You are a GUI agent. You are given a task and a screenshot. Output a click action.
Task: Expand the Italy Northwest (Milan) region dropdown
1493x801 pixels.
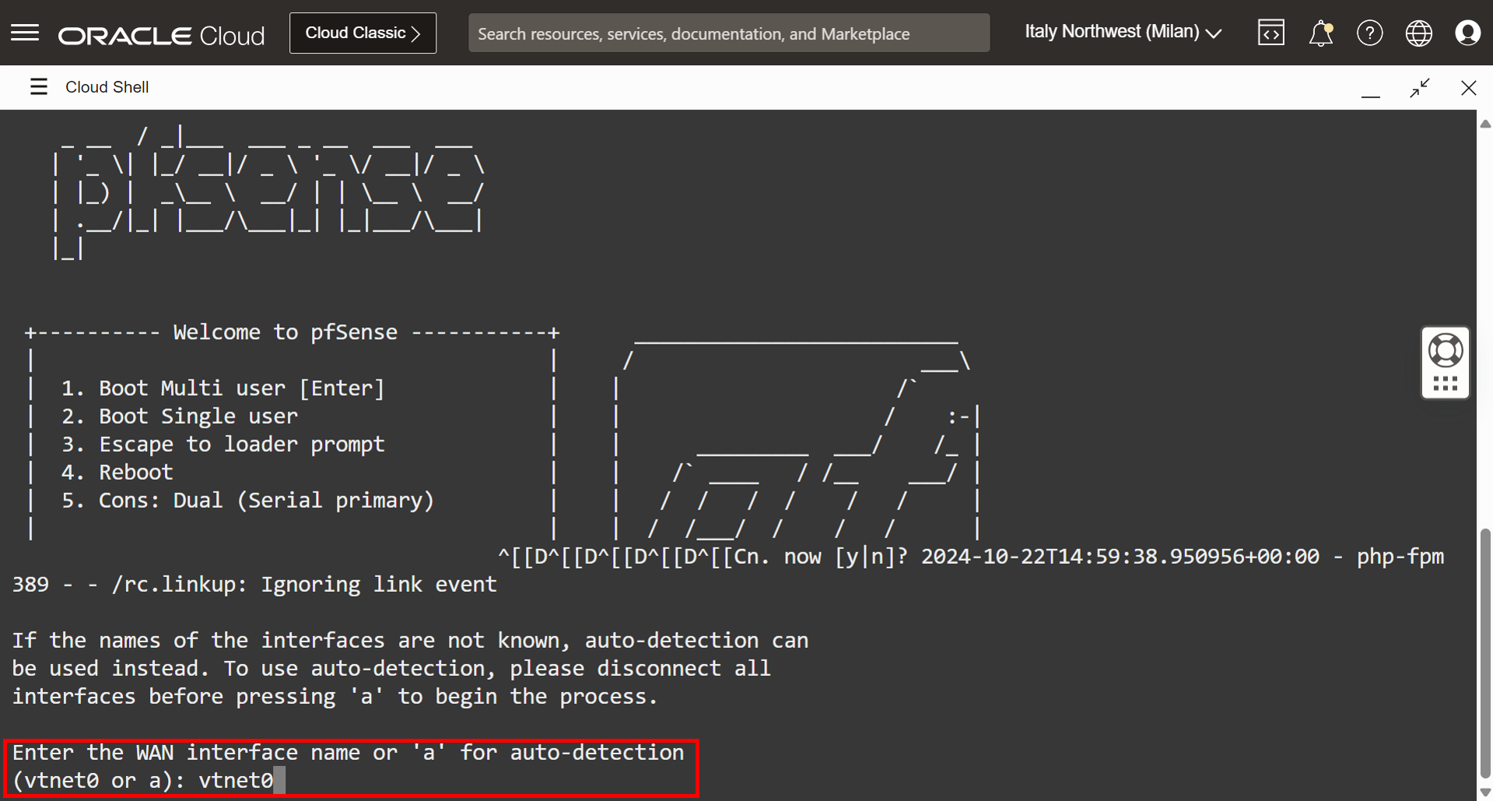[1123, 32]
